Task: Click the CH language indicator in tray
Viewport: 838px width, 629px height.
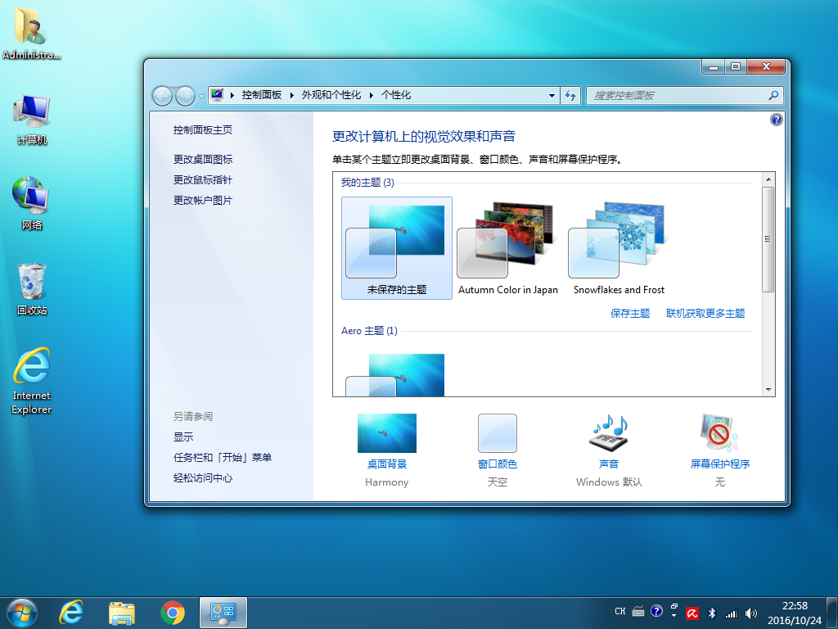Action: coord(620,611)
